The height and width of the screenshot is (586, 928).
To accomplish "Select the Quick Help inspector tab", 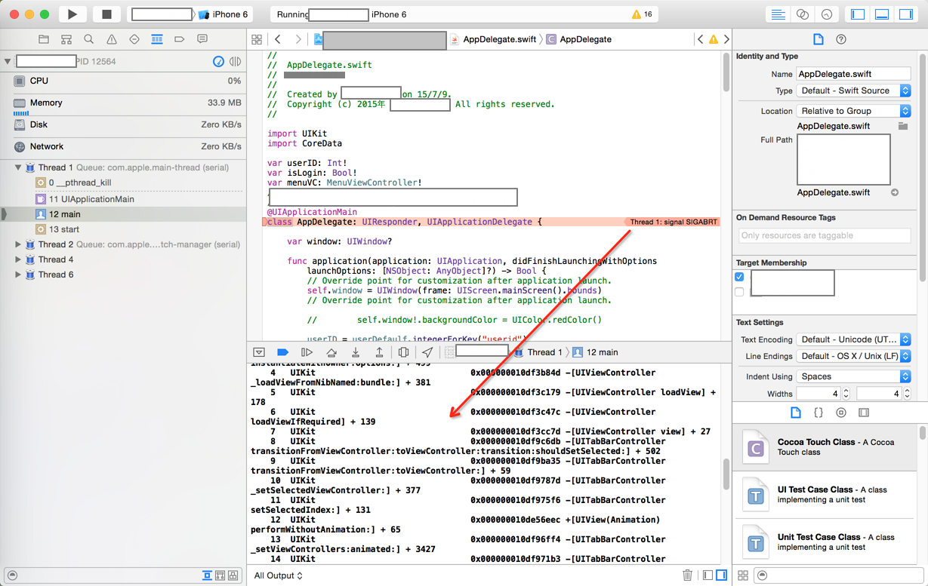I will click(841, 39).
